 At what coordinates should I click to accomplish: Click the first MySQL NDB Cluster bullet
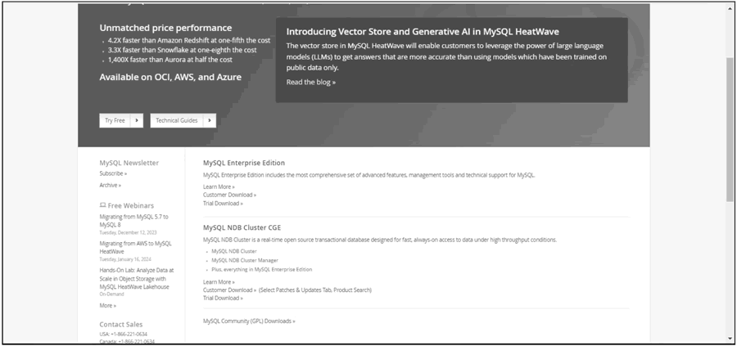click(x=234, y=252)
